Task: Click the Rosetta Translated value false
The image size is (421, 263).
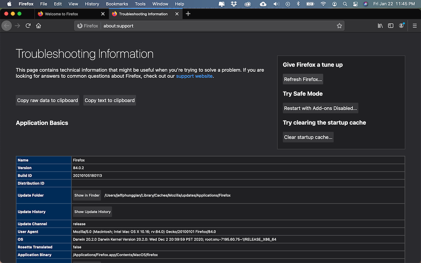Action: tap(77, 247)
